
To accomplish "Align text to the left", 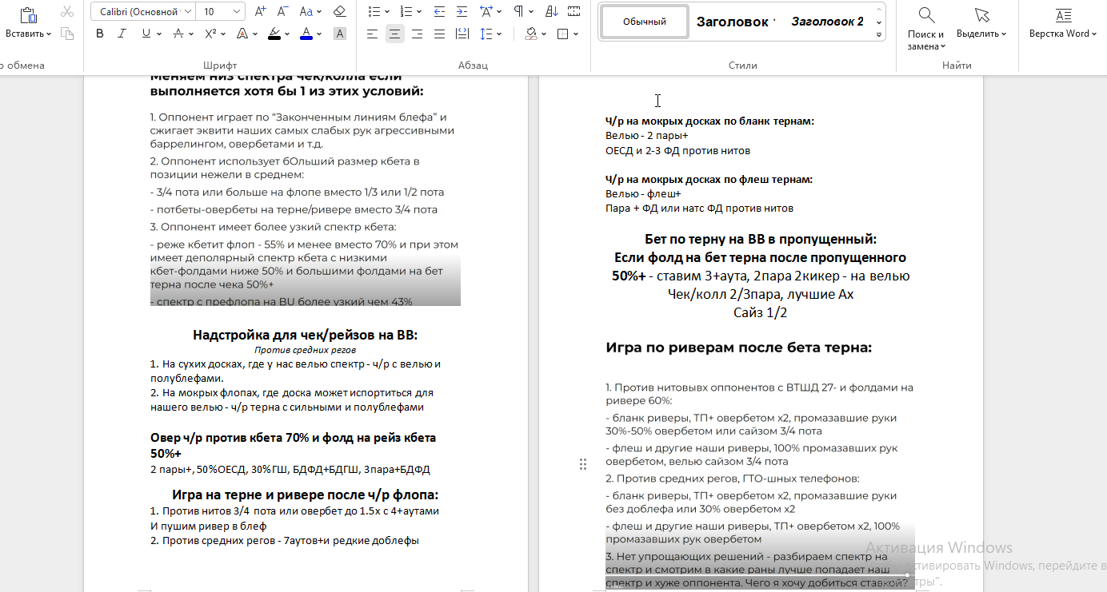I will click(372, 34).
